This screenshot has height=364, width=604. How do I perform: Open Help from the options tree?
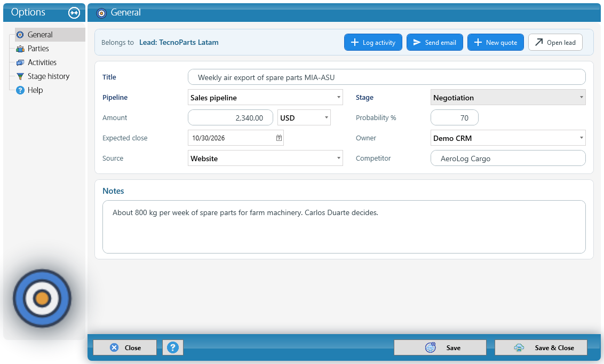[x=35, y=90]
